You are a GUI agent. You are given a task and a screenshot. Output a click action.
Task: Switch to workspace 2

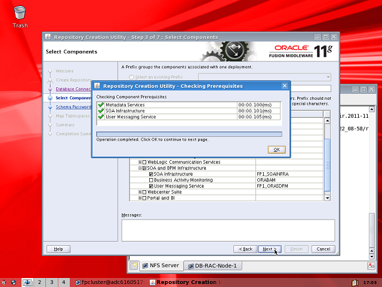coord(39,282)
